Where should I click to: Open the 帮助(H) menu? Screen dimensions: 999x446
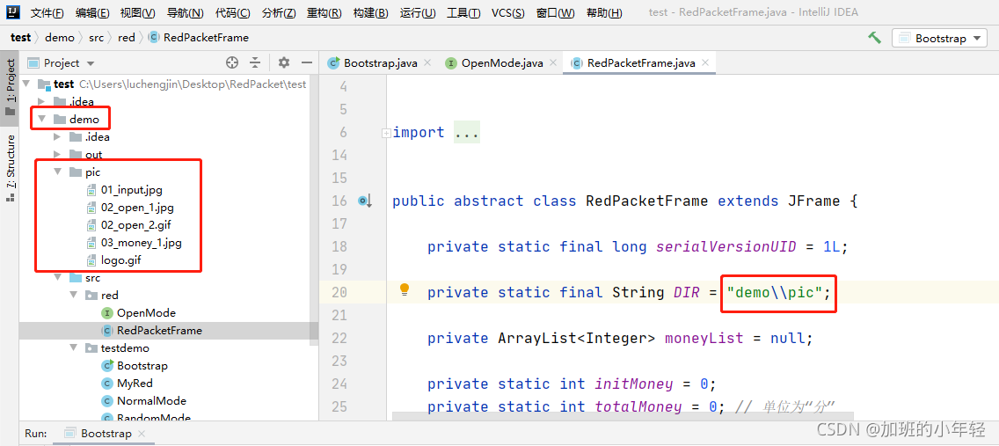pyautogui.click(x=604, y=12)
